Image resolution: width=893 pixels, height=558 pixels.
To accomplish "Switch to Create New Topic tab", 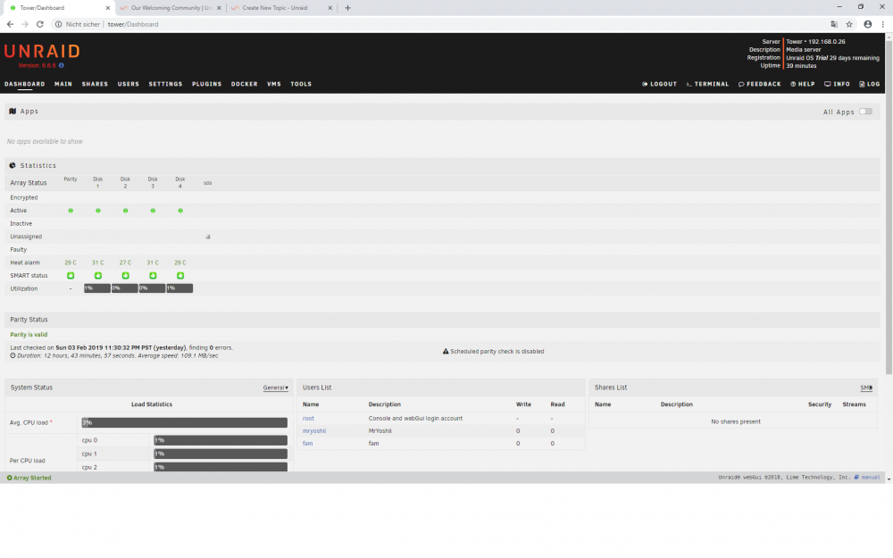I will pos(281,8).
